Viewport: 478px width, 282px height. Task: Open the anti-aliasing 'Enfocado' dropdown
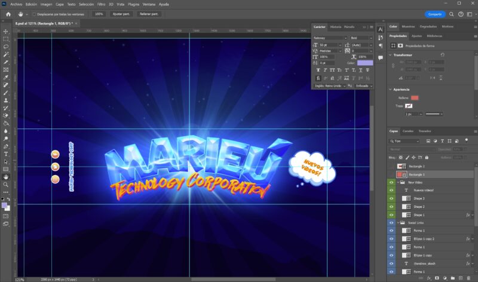(x=364, y=86)
